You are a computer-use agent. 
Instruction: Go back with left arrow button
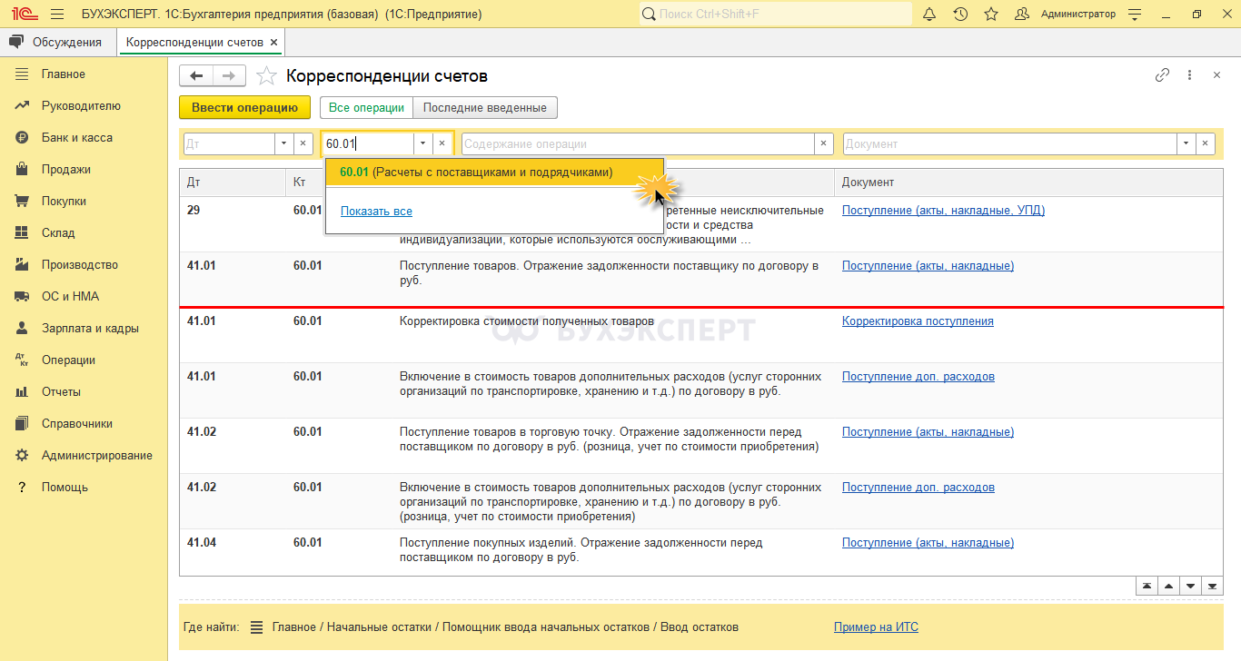coord(196,75)
